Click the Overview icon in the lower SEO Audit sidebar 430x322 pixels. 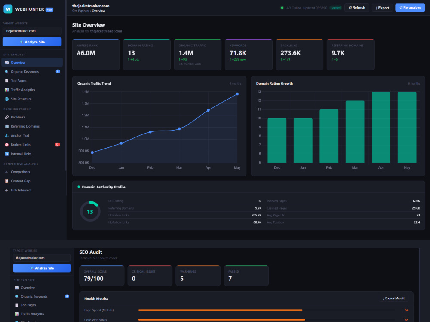click(17, 288)
